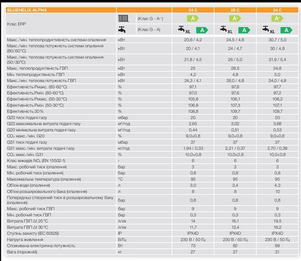Click the tap XL icon under 28 C
The image size is (301, 261).
click(226, 30)
